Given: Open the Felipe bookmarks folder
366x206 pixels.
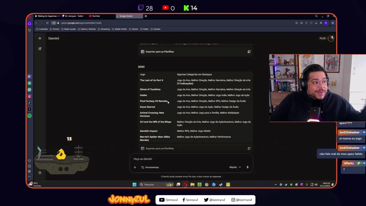Looking at the screenshot, I should coord(144,29).
